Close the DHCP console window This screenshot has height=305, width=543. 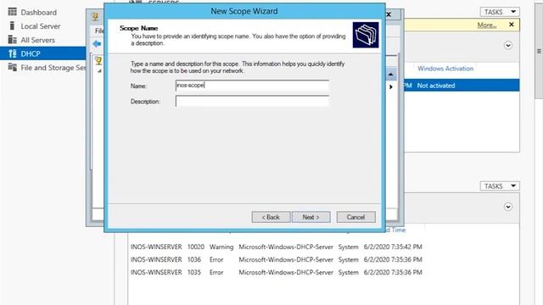389,14
